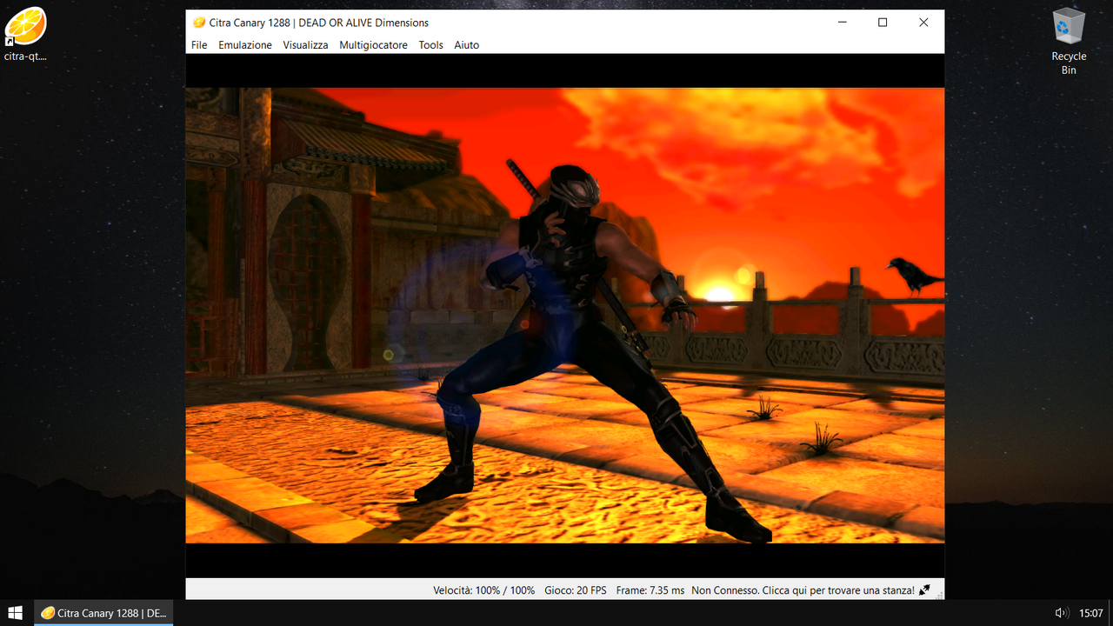Open the Tools menu
Screen dimensions: 1113x626
tap(430, 45)
